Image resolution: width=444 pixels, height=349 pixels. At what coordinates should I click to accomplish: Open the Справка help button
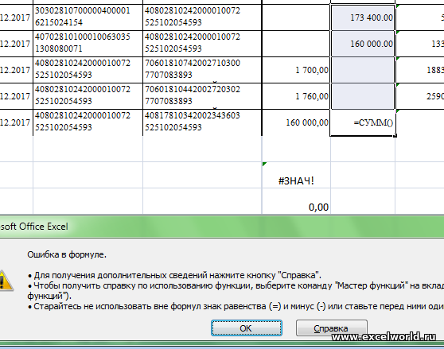pyautogui.click(x=331, y=328)
